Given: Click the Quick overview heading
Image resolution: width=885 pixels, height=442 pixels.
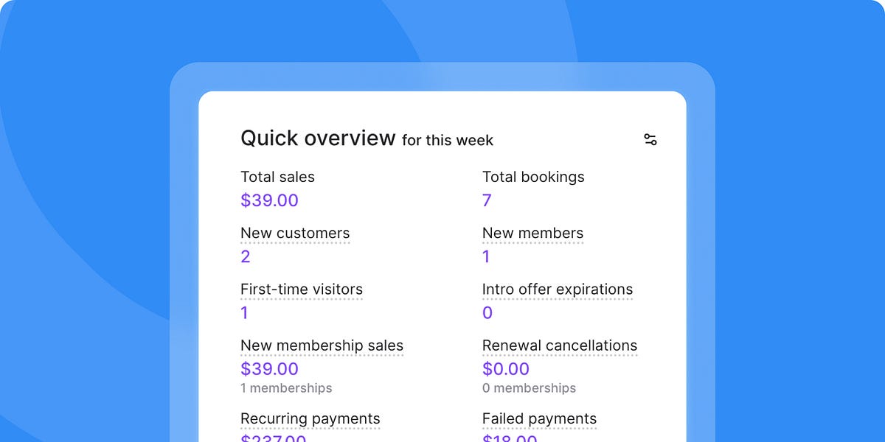Looking at the screenshot, I should pos(319,138).
